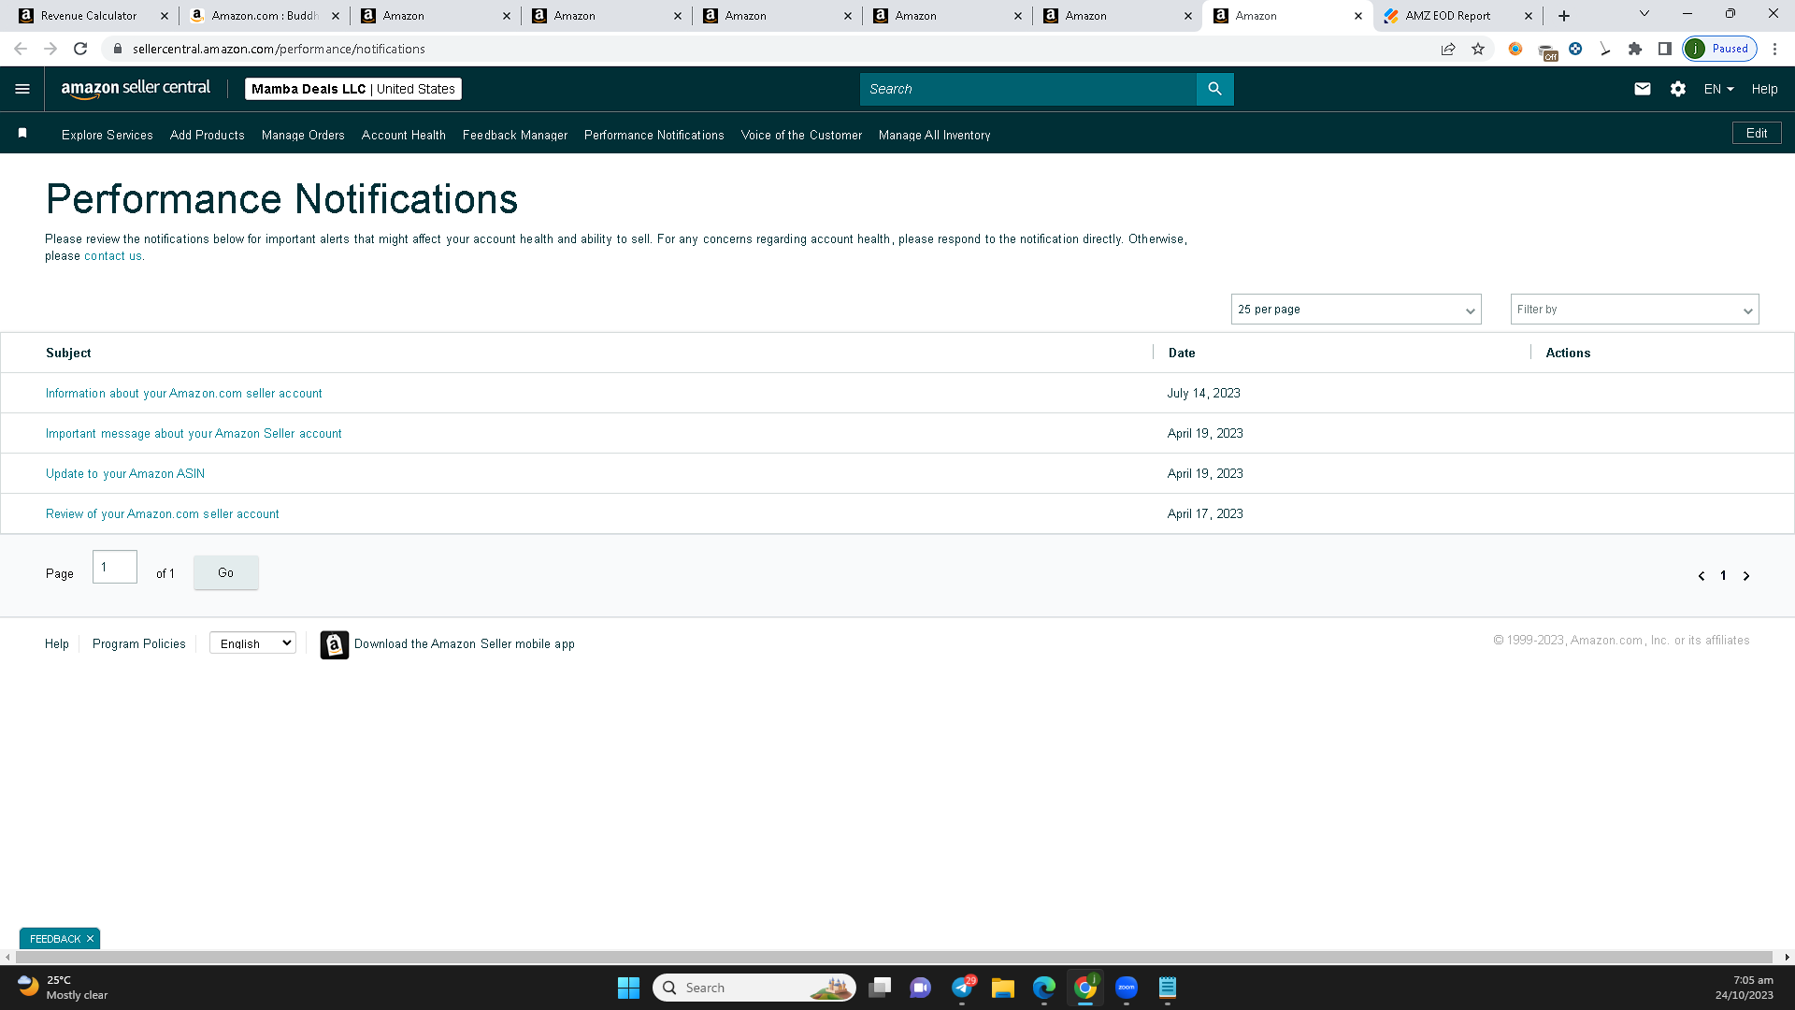Go to the previous page arrow

coord(1702,576)
